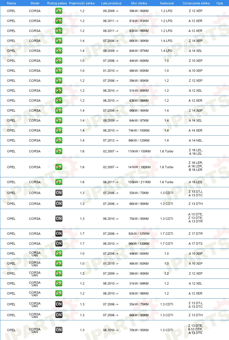The width and height of the screenshot is (229, 340).
Task: Click petrol icon in Corsa Z 10 XEP row
Action: click(x=59, y=61)
